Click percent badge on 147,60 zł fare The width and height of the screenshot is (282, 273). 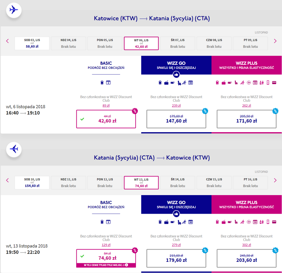point(205,111)
